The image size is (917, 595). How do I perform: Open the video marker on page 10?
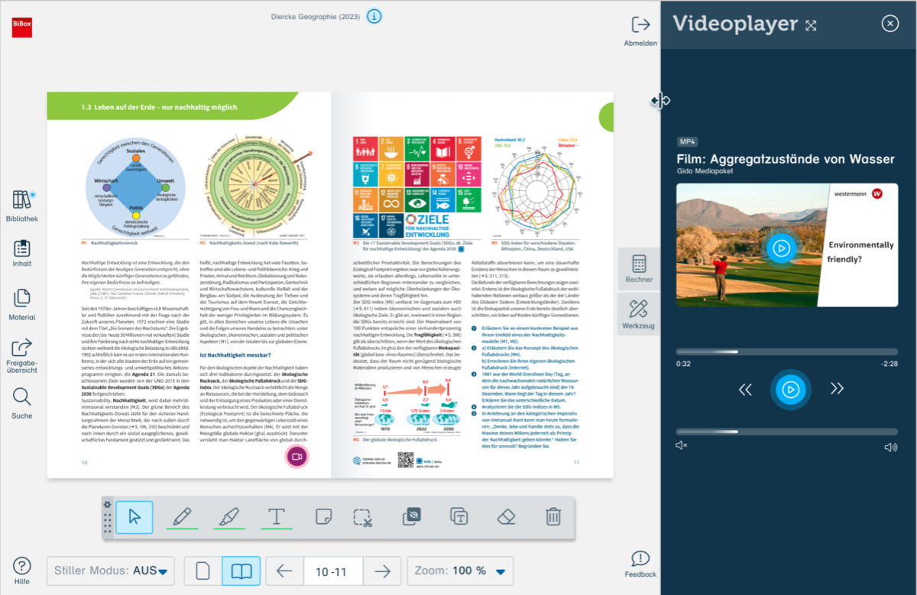point(296,456)
